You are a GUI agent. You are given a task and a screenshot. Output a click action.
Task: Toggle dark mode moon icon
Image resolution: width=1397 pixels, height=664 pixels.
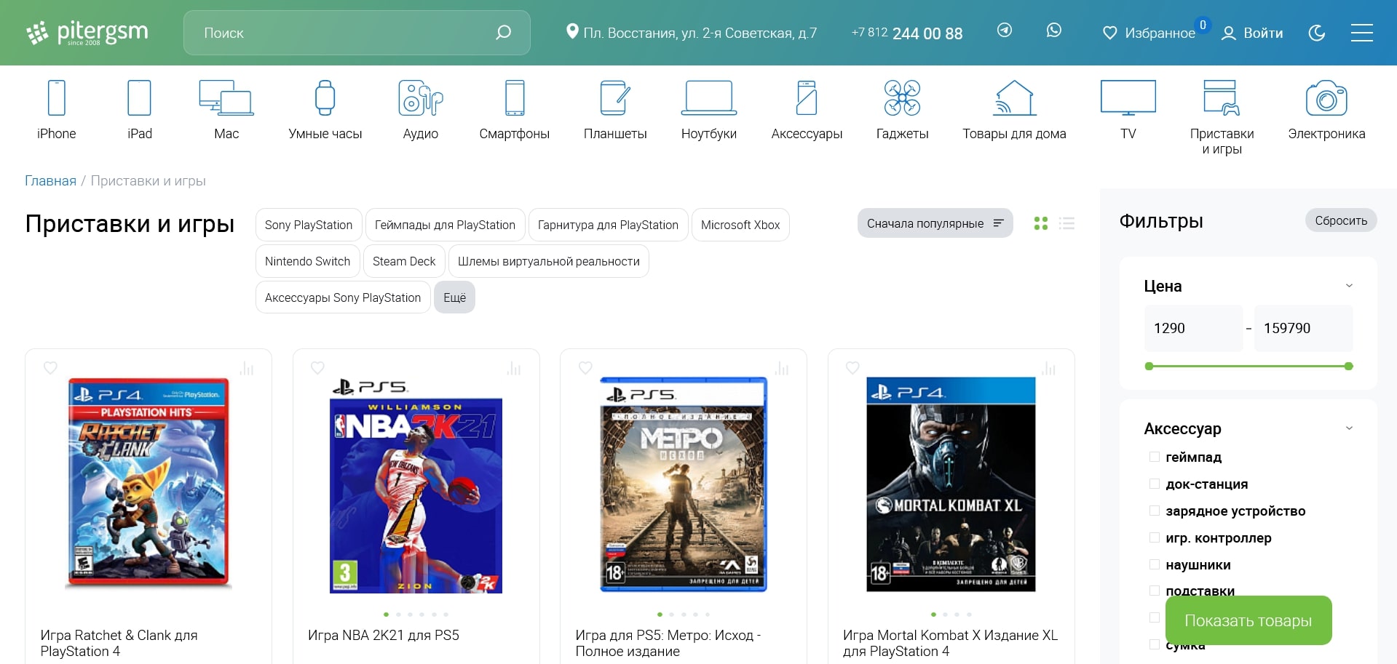(x=1316, y=33)
